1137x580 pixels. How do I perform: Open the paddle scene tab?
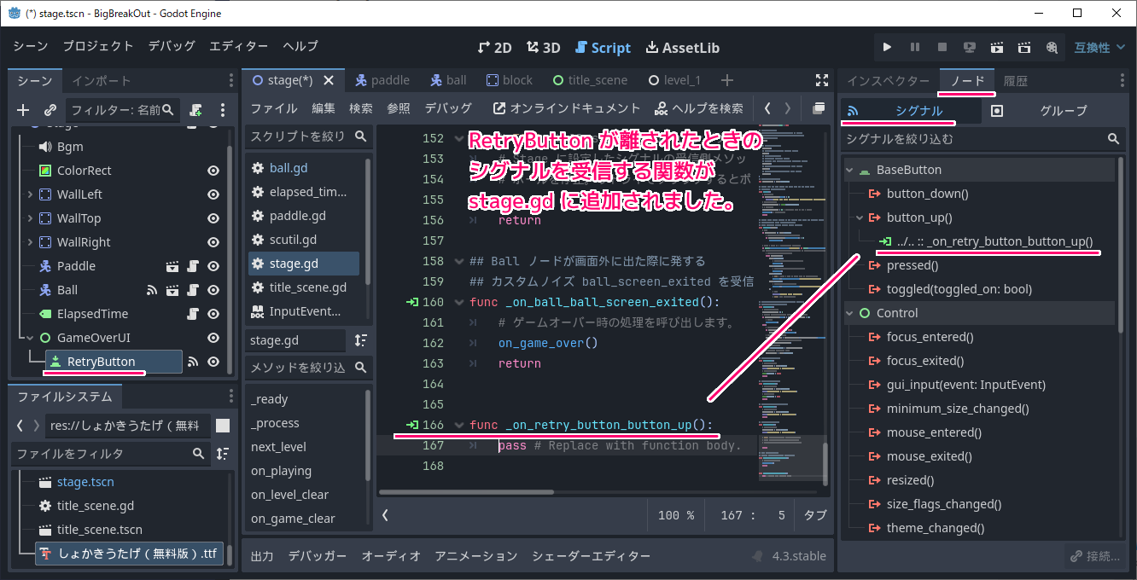click(382, 80)
